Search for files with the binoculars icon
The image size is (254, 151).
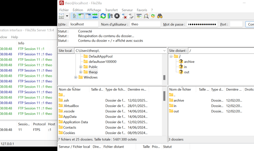pos(160,16)
